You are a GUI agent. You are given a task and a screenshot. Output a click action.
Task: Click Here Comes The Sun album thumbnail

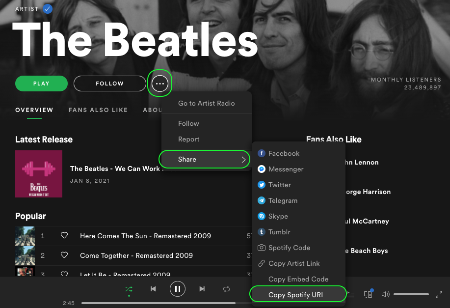click(x=25, y=236)
